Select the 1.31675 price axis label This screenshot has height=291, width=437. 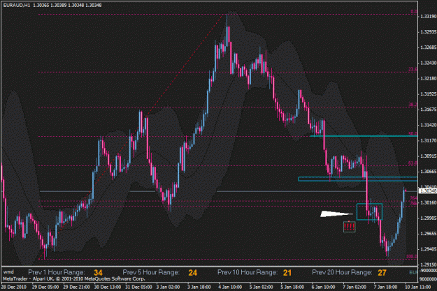pos(429,110)
